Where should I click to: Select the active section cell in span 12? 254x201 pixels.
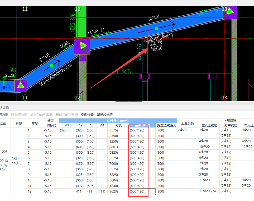pyautogui.click(x=142, y=191)
